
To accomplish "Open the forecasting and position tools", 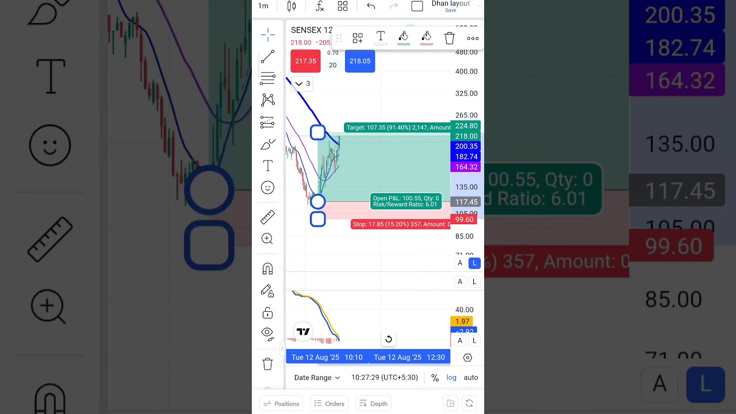I will [267, 122].
